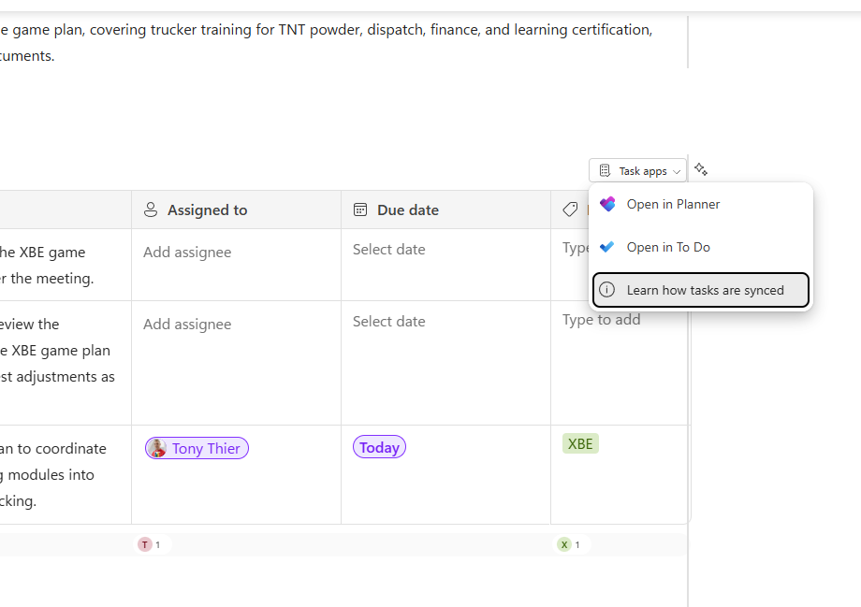Collapse the Task apps dropdown chevron
The height and width of the screenshot is (607, 861).
point(677,172)
